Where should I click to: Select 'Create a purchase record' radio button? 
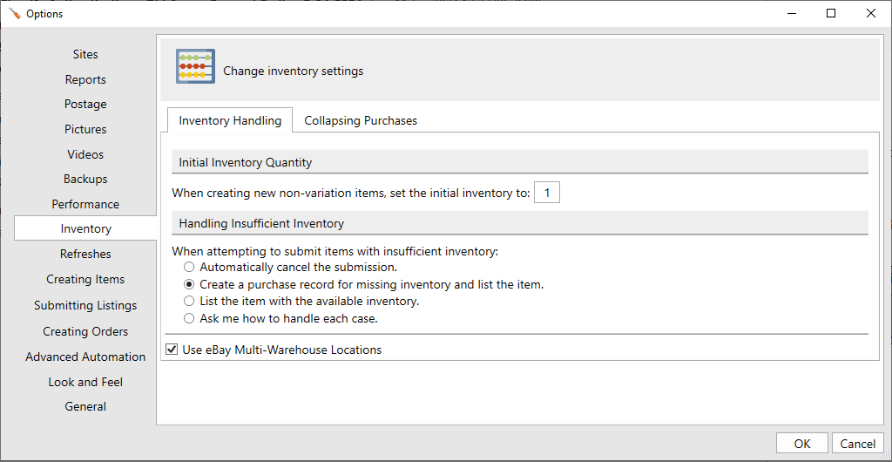pos(189,284)
